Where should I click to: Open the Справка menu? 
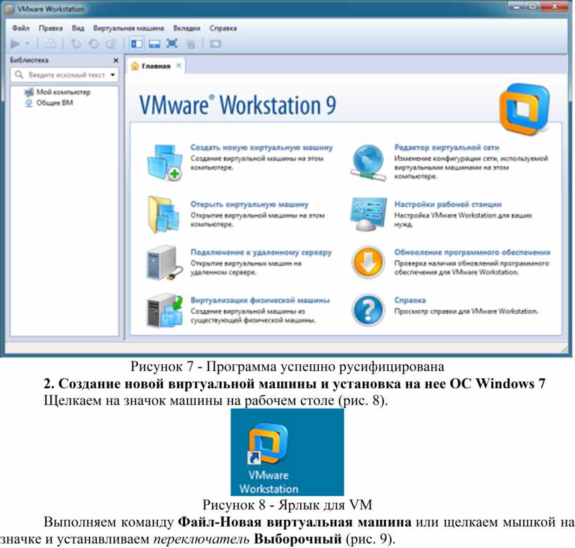pyautogui.click(x=223, y=28)
